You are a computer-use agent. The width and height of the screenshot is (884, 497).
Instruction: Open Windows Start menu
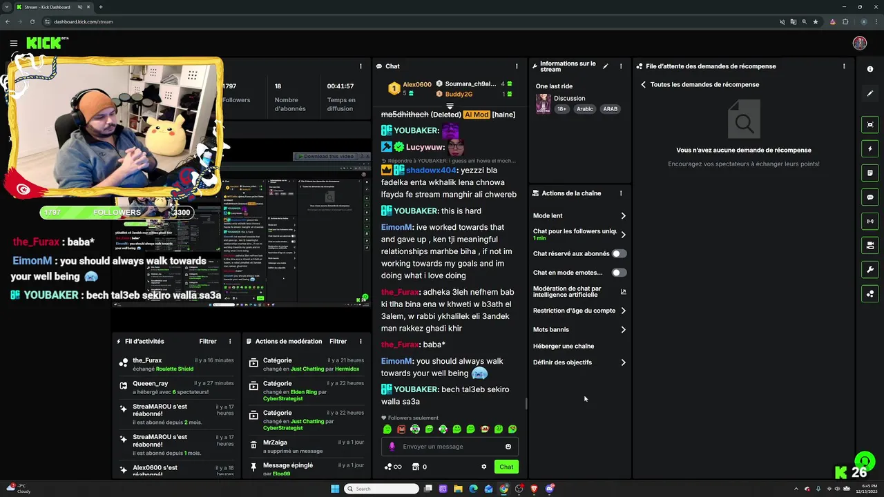335,489
